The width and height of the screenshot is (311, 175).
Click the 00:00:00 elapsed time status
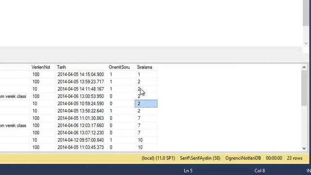(274, 158)
